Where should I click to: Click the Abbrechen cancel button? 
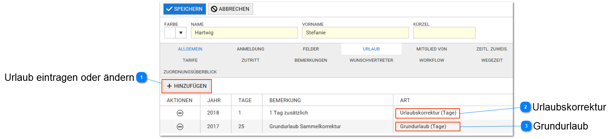[230, 9]
